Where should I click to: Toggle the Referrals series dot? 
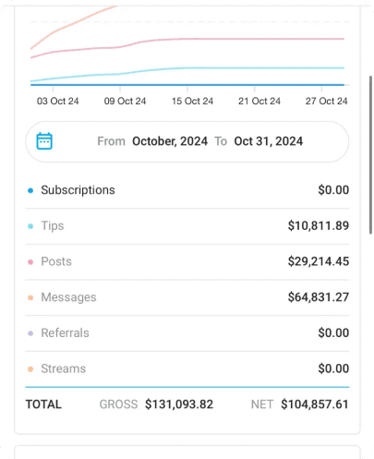tap(30, 333)
